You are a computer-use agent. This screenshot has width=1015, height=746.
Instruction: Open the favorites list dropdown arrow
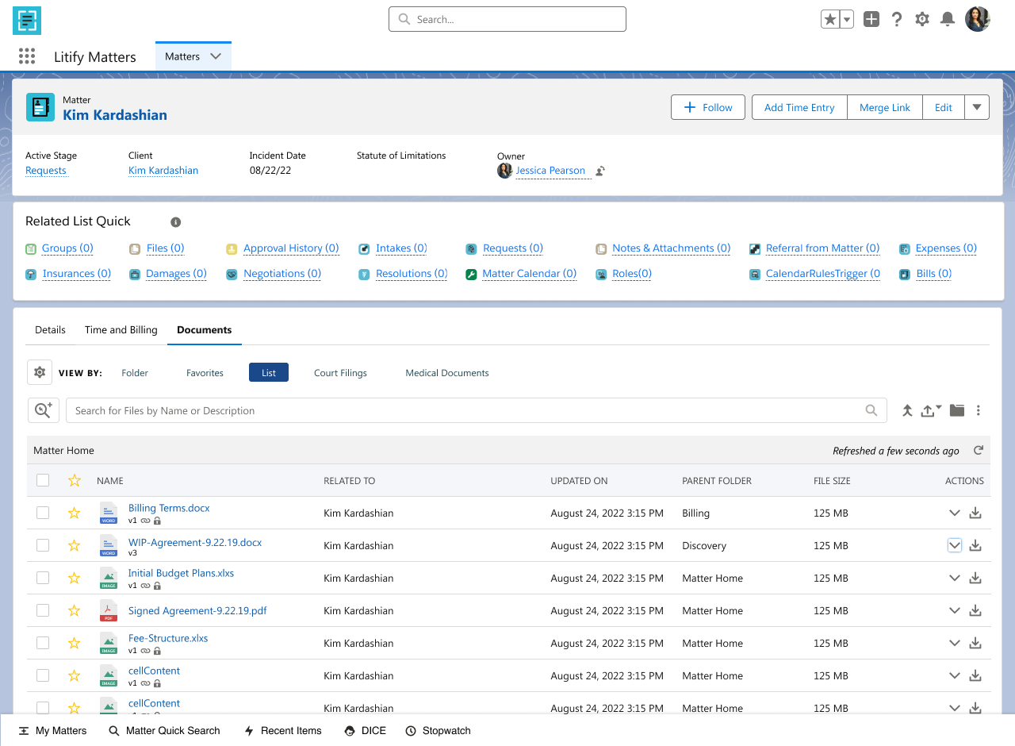click(847, 20)
